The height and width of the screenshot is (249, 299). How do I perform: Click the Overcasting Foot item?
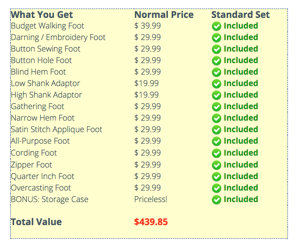[x=41, y=188]
